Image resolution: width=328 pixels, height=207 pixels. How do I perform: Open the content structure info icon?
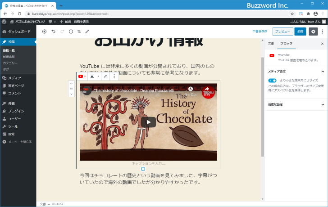tap(71, 31)
